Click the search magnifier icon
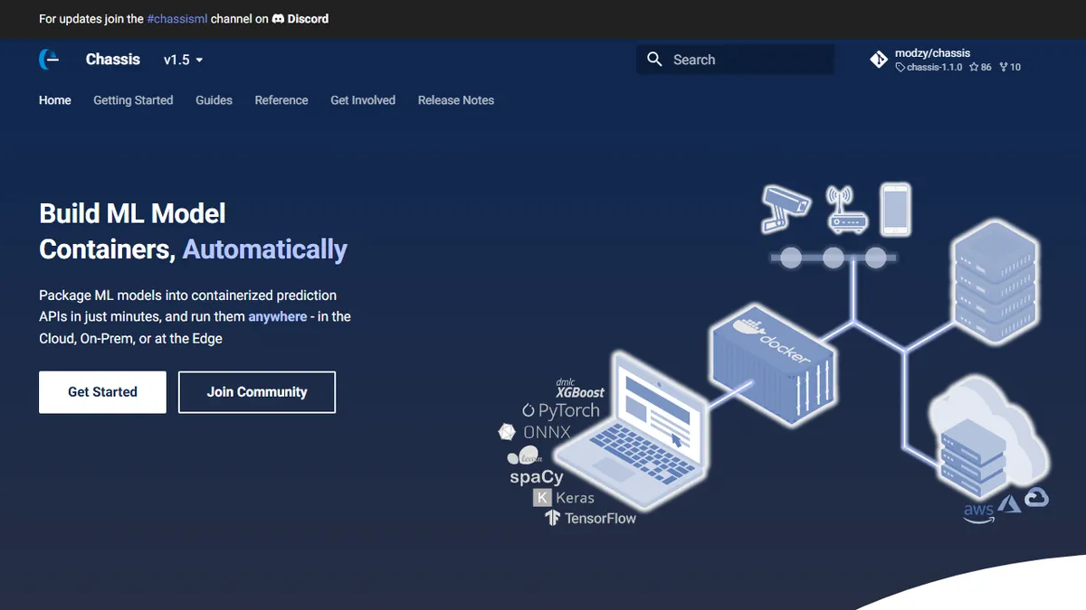 point(654,60)
